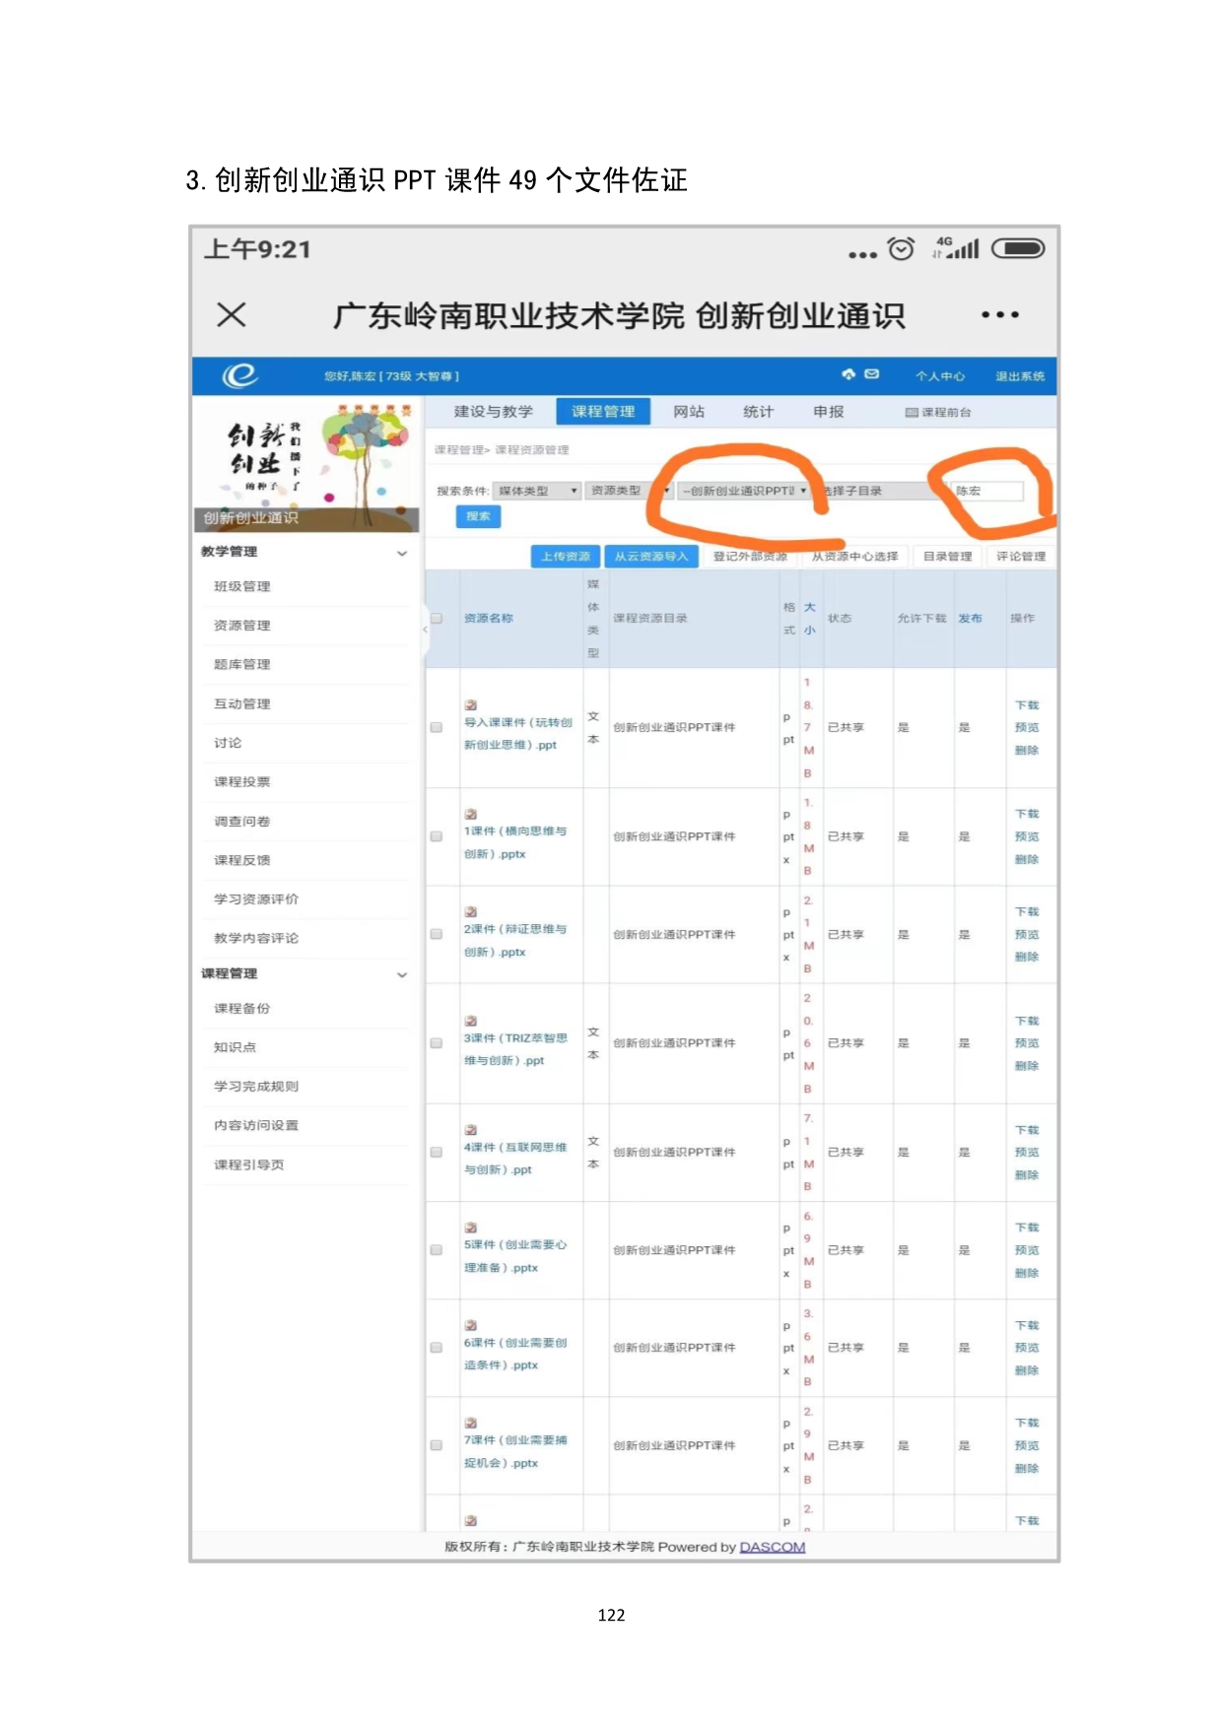Click file icon of 导入课课件 row
This screenshot has height=1727, width=1222.
point(471,704)
